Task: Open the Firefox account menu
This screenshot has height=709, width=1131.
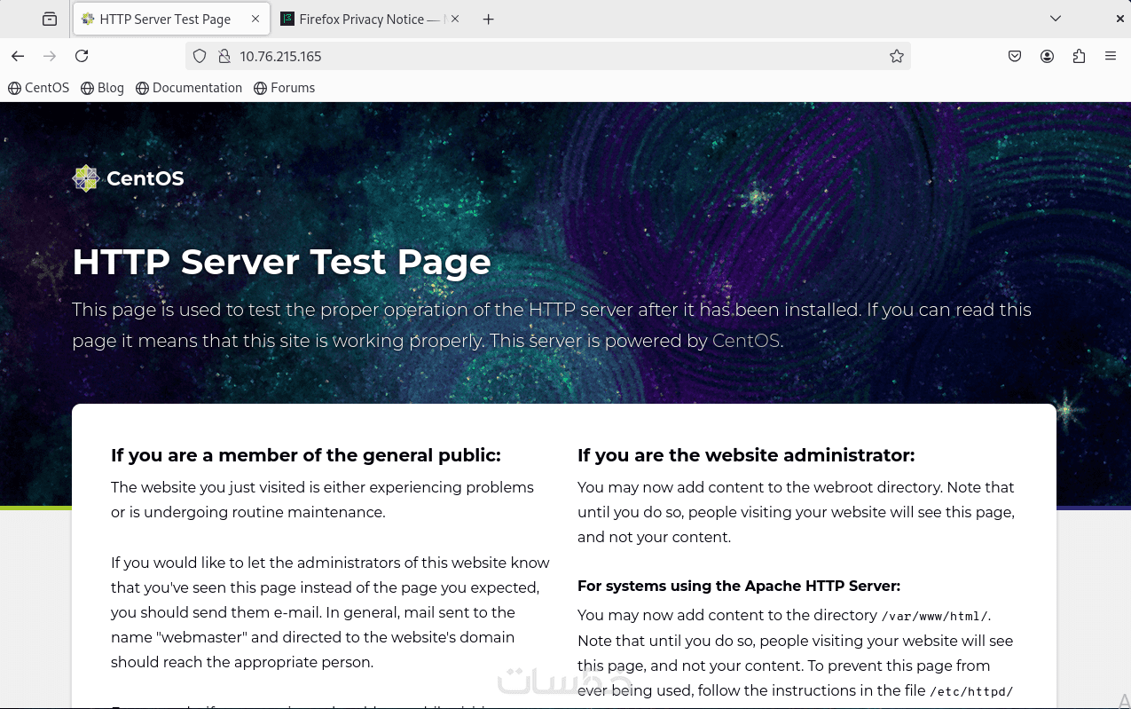Action: click(1047, 56)
